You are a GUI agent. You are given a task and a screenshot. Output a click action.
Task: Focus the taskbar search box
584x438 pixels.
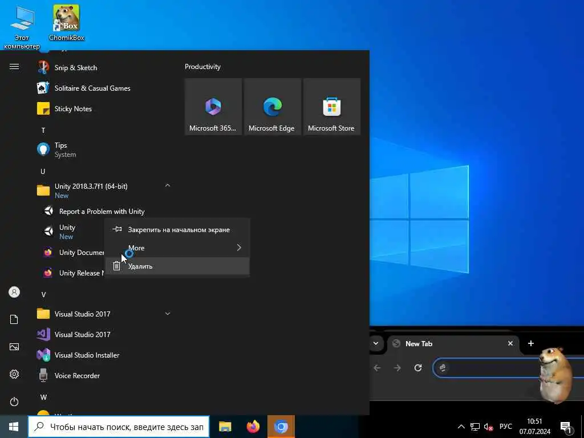coord(119,427)
